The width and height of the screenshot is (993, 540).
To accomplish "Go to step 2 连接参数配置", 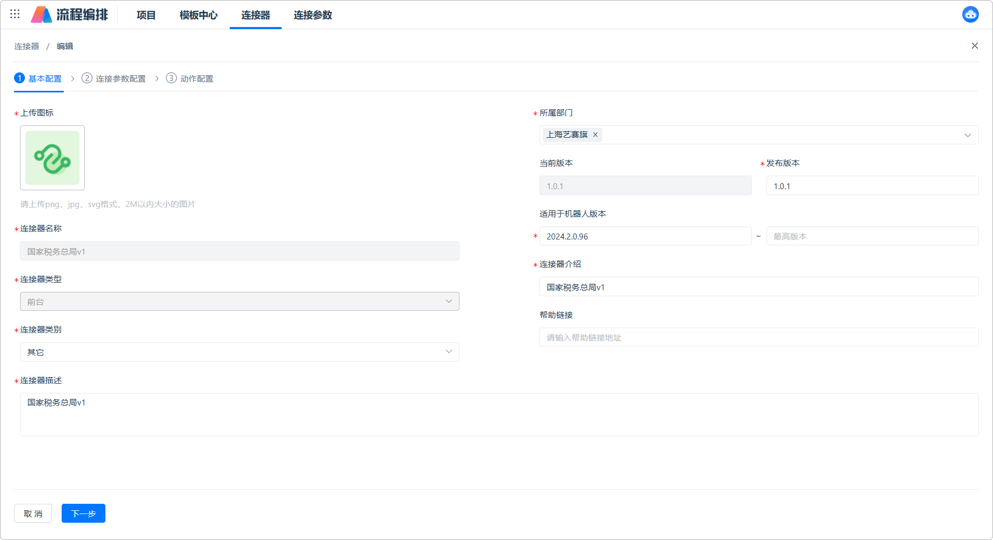I will tap(114, 79).
